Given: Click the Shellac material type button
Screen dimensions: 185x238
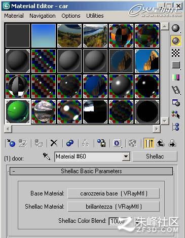Looking at the screenshot, I should 155,156.
